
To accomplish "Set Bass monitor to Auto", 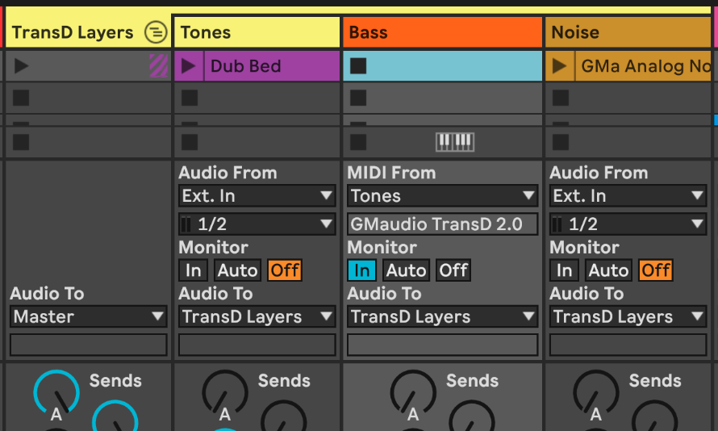I will [x=406, y=270].
